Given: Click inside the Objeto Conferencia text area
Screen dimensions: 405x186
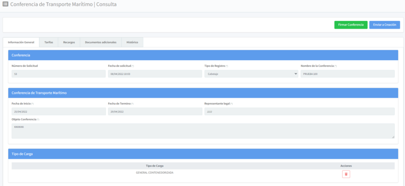Looking at the screenshot, I should 202,131.
